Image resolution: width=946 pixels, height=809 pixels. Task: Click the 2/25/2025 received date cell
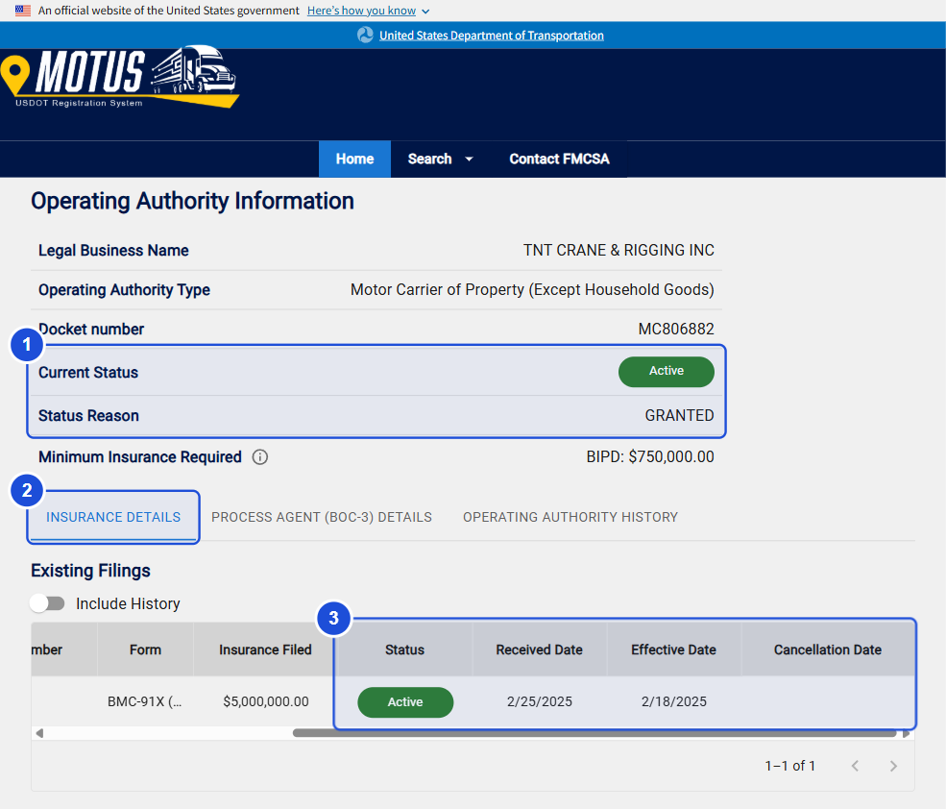[x=540, y=701]
